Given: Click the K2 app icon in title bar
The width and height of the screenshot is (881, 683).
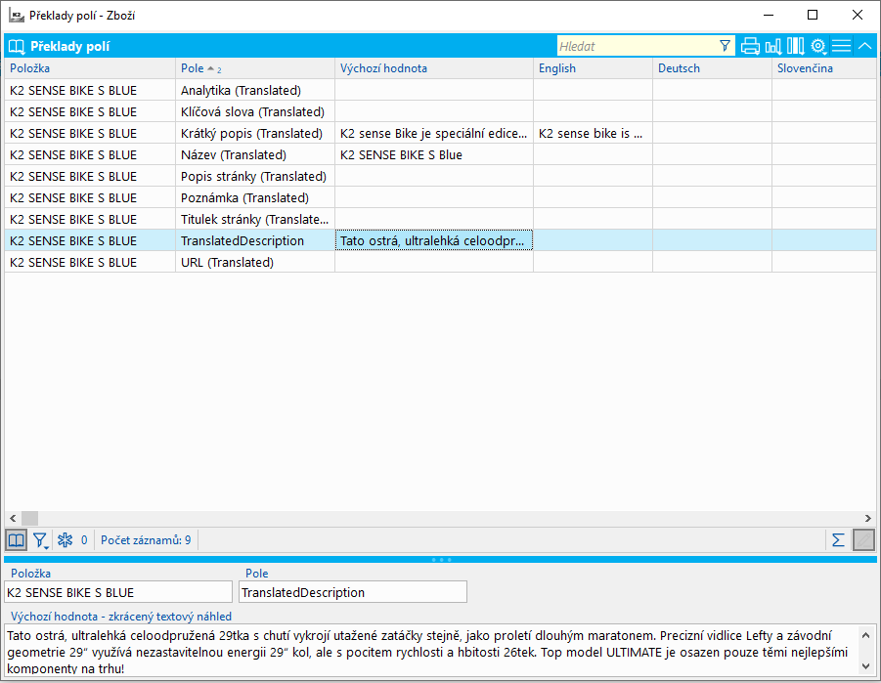Looking at the screenshot, I should [17, 16].
